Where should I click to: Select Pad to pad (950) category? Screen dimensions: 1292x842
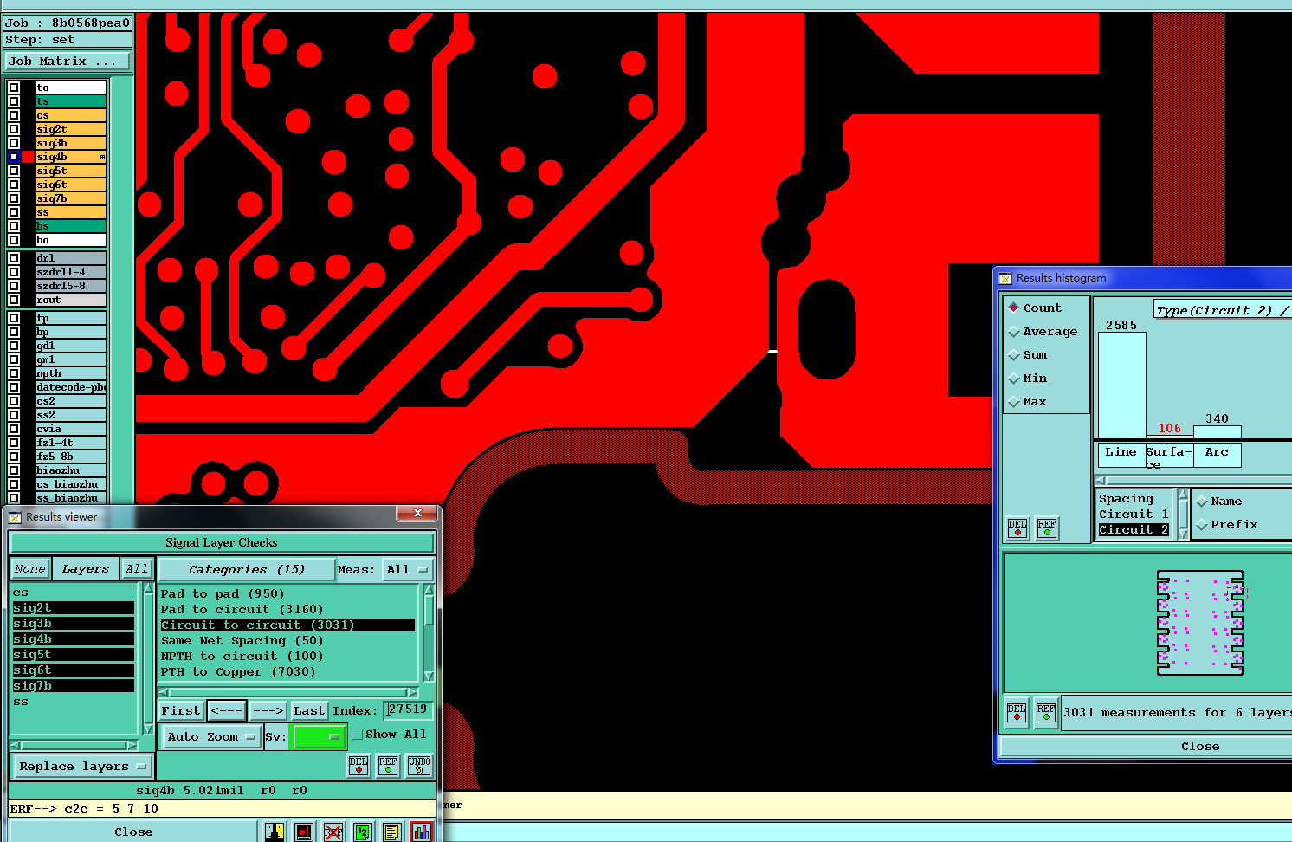tap(287, 594)
